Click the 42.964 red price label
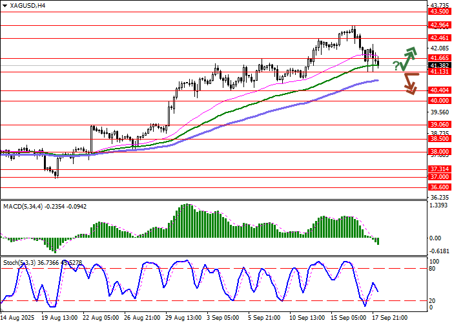The height and width of the screenshot is (323, 452). [x=439, y=25]
